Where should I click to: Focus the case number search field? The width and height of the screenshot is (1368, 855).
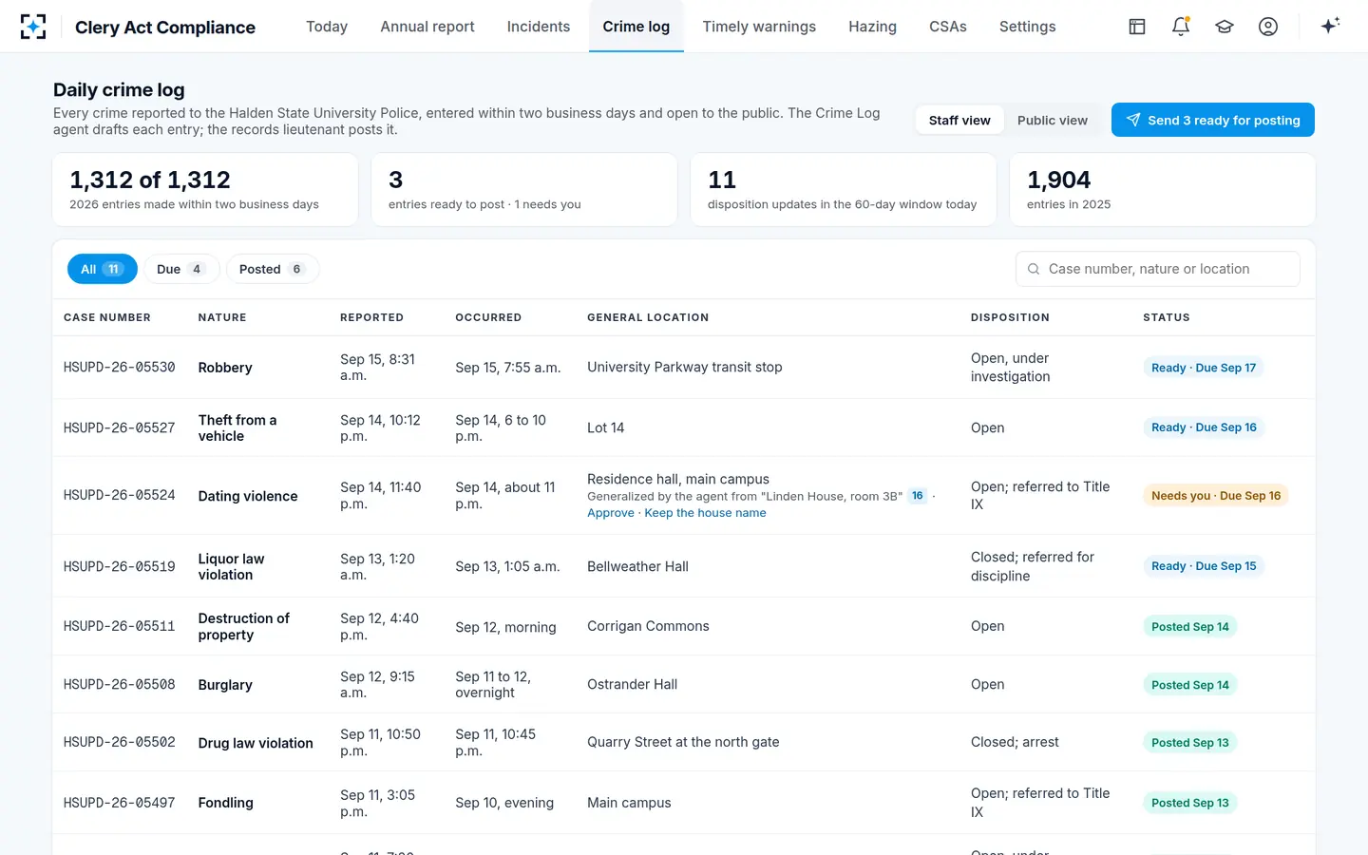point(1158,269)
